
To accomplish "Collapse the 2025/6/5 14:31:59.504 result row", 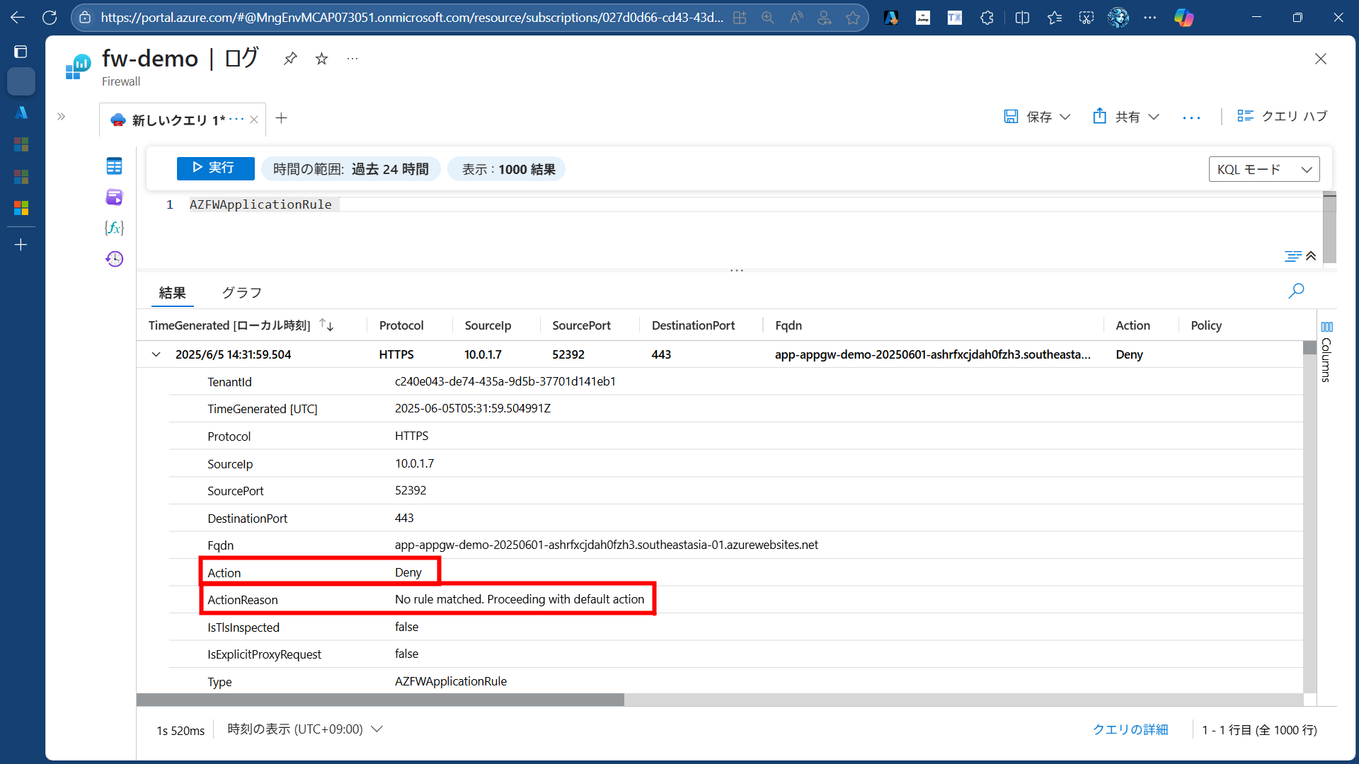I will (156, 354).
